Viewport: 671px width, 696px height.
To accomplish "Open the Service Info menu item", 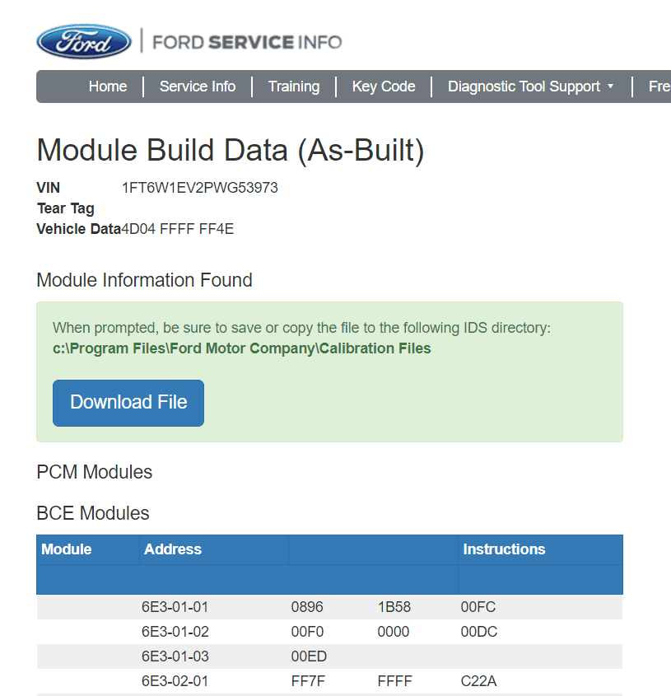I will click(x=197, y=86).
